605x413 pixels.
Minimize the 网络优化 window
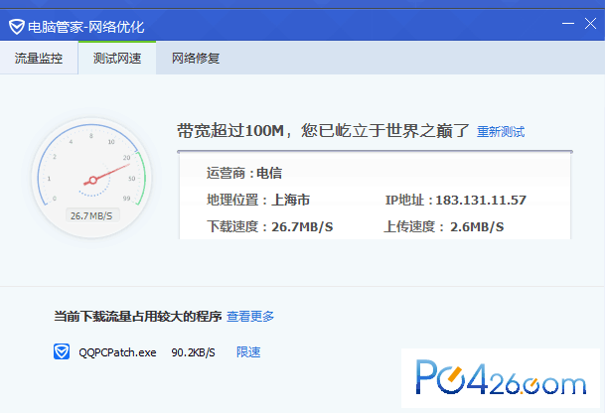[567, 24]
